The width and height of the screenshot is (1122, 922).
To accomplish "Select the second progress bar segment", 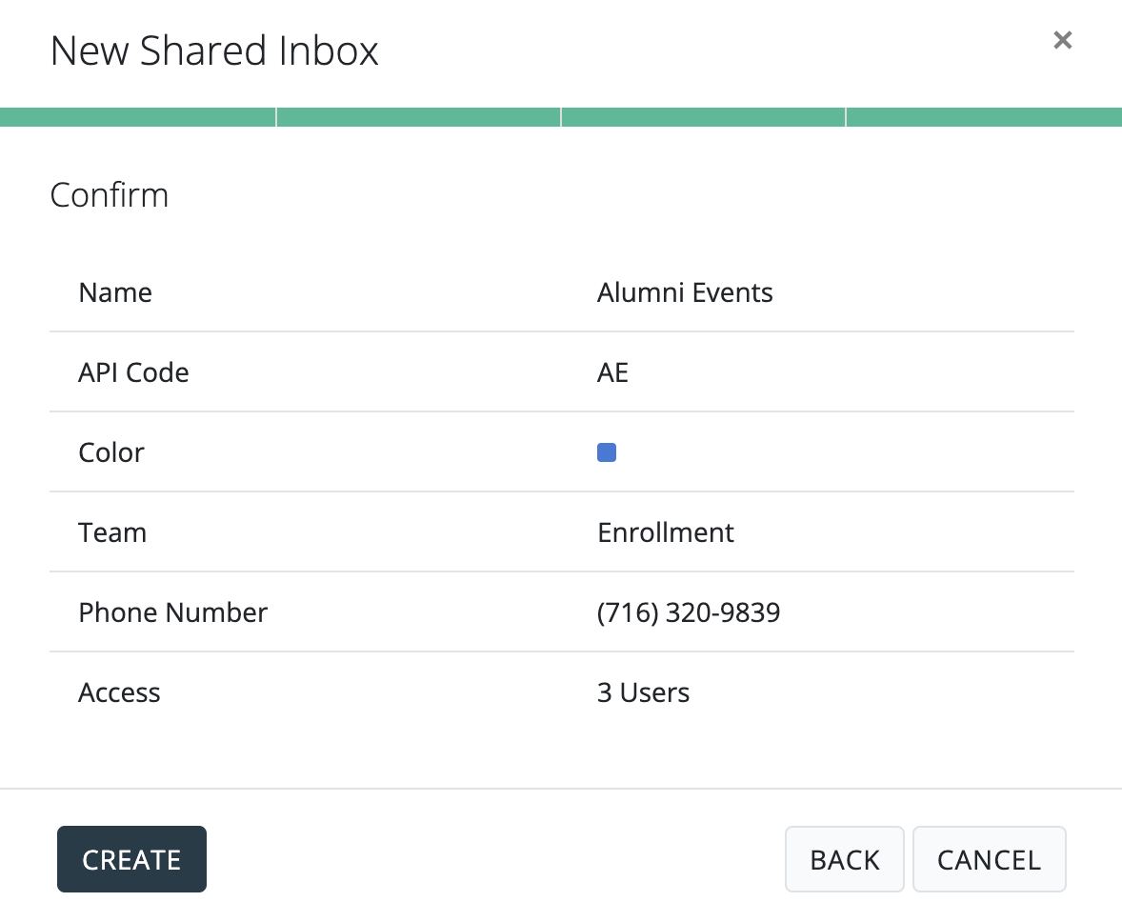I will pos(418,117).
